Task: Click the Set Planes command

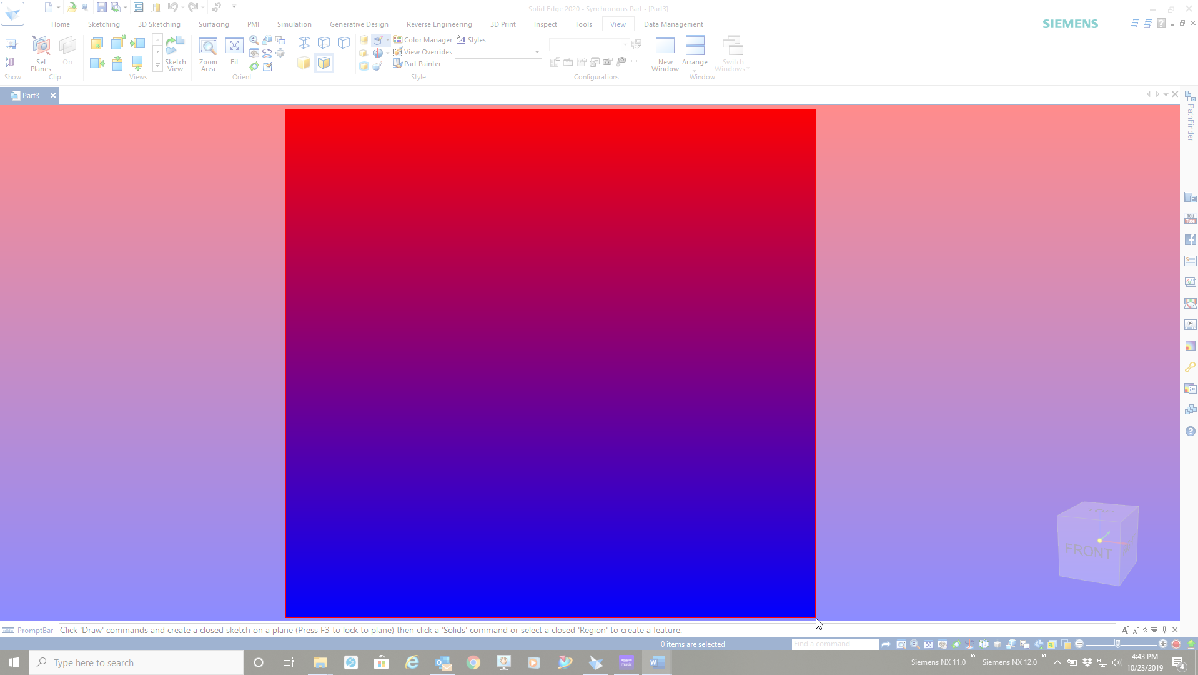Action: click(40, 55)
